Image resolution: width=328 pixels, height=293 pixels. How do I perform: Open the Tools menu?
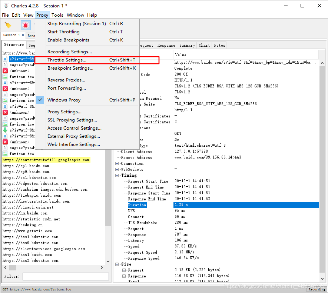coord(57,15)
